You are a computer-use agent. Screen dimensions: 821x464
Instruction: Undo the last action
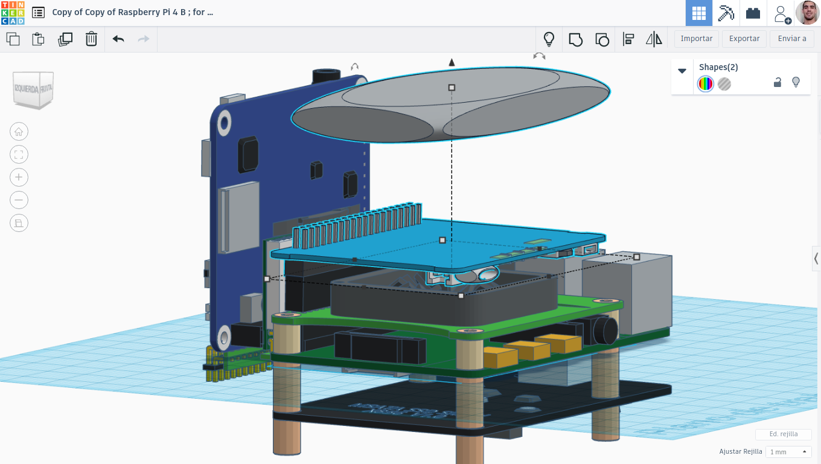click(x=118, y=39)
